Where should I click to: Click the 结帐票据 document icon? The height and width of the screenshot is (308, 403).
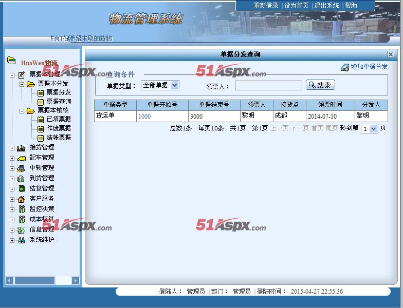(x=40, y=138)
